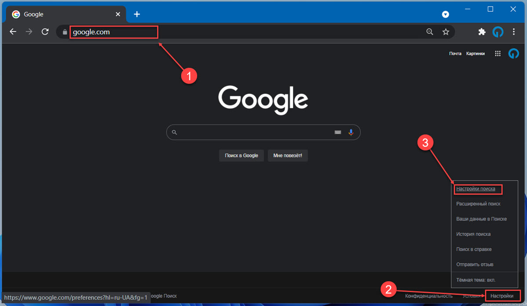Maximize the Chrome window
The width and height of the screenshot is (527, 306).
click(x=491, y=9)
